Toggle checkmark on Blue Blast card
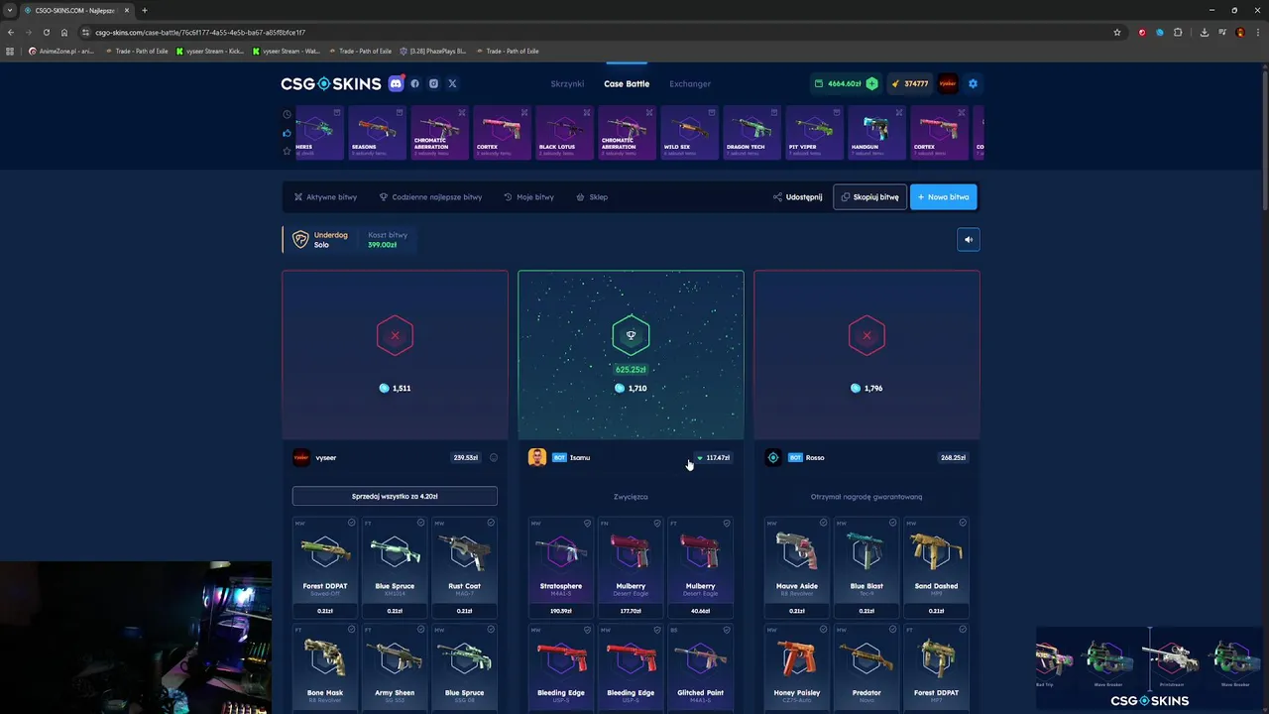This screenshot has height=714, width=1269. (892, 523)
